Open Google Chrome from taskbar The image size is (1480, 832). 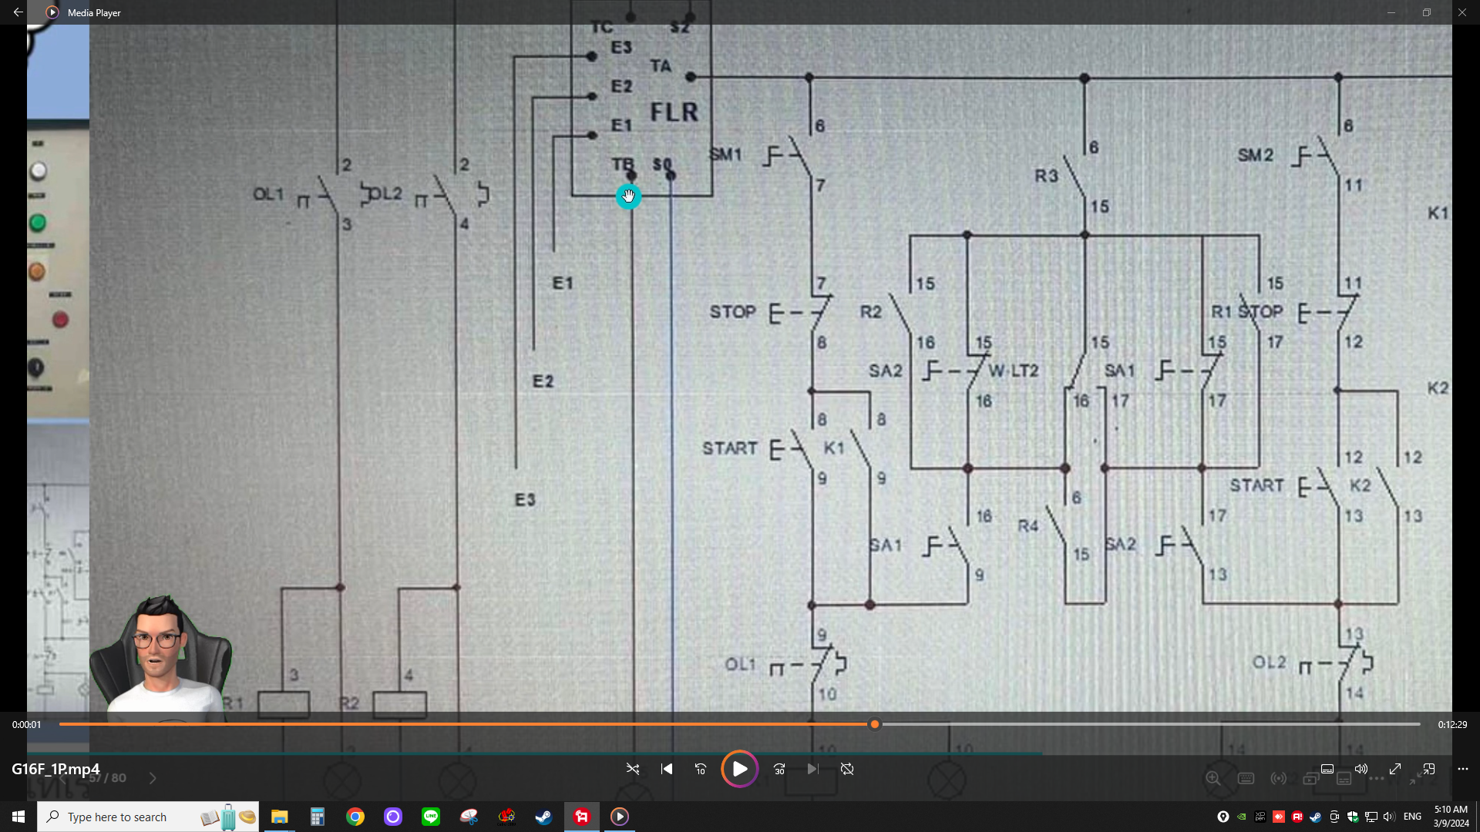pos(355,817)
